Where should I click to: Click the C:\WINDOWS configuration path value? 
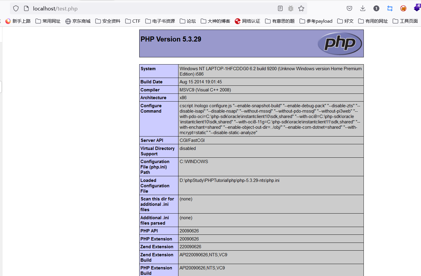194,162
